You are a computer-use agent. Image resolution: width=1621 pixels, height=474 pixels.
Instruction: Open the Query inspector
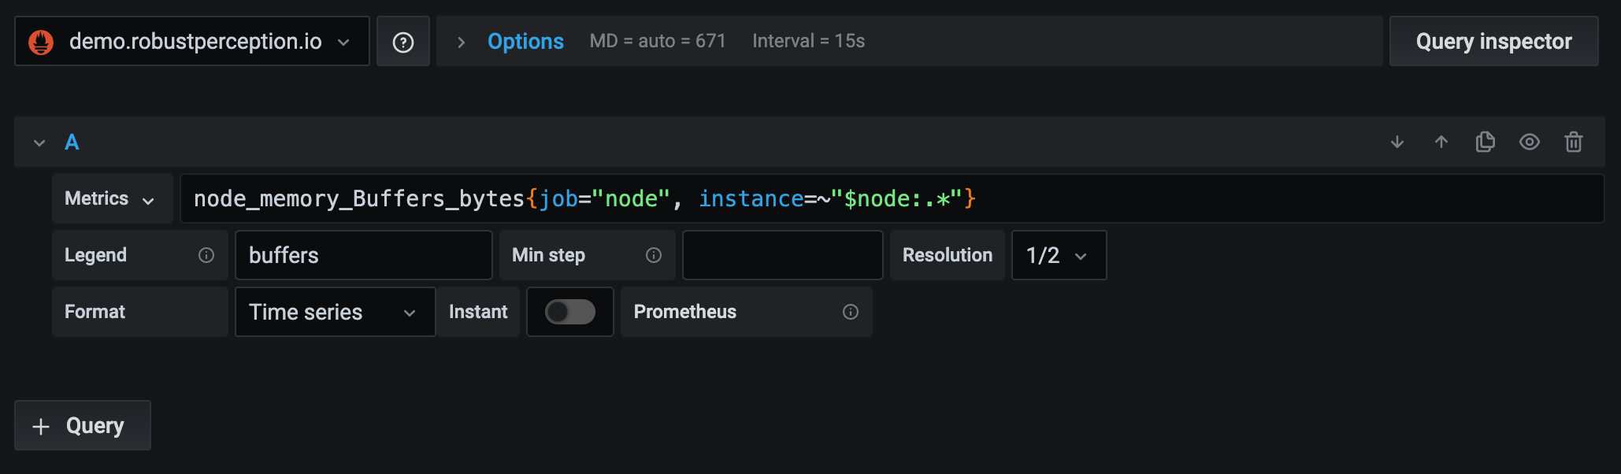[x=1493, y=41]
